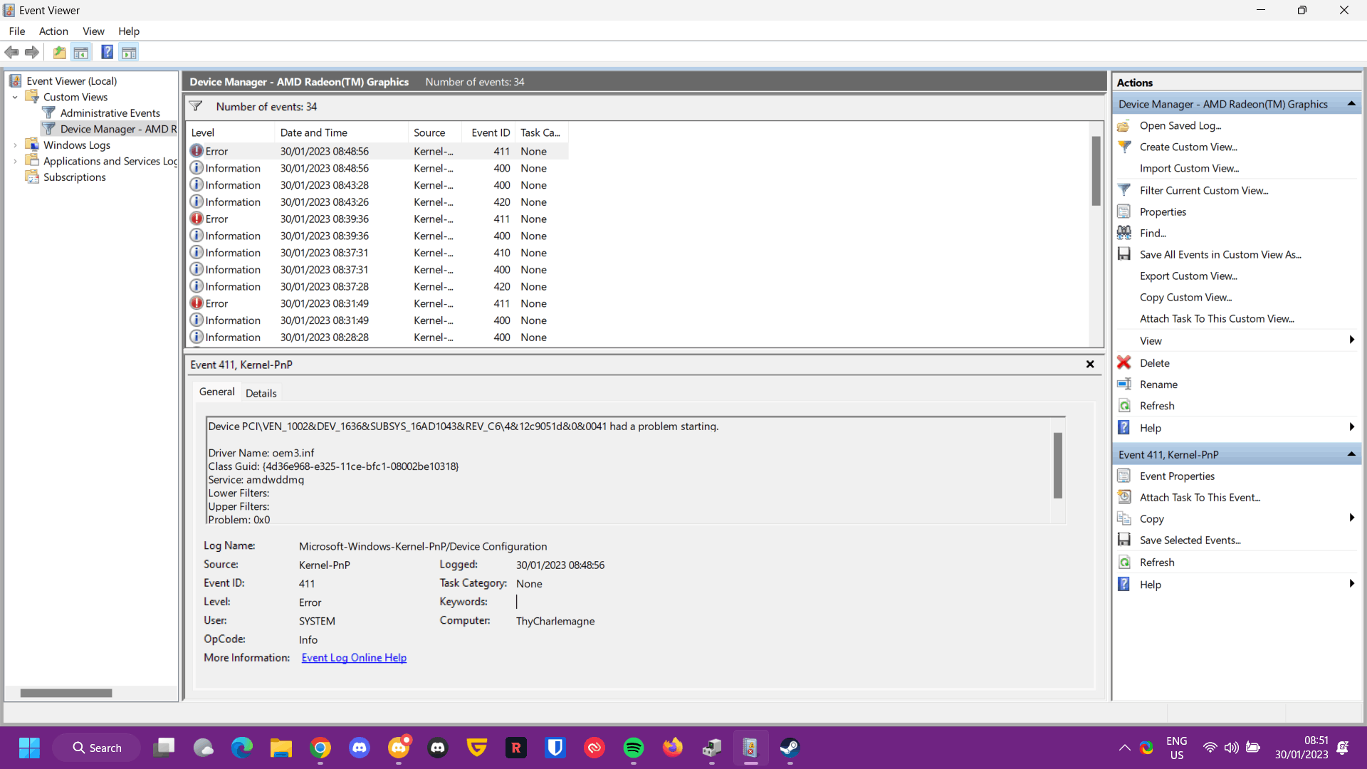Viewport: 1367px width, 769px height.
Task: Collapse the Event 411 actions section header
Action: tap(1351, 454)
